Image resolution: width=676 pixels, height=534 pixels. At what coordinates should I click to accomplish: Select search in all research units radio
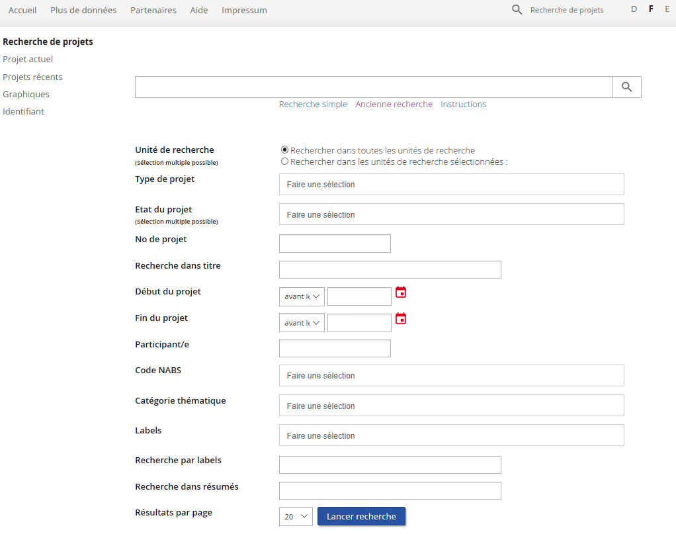click(x=284, y=150)
